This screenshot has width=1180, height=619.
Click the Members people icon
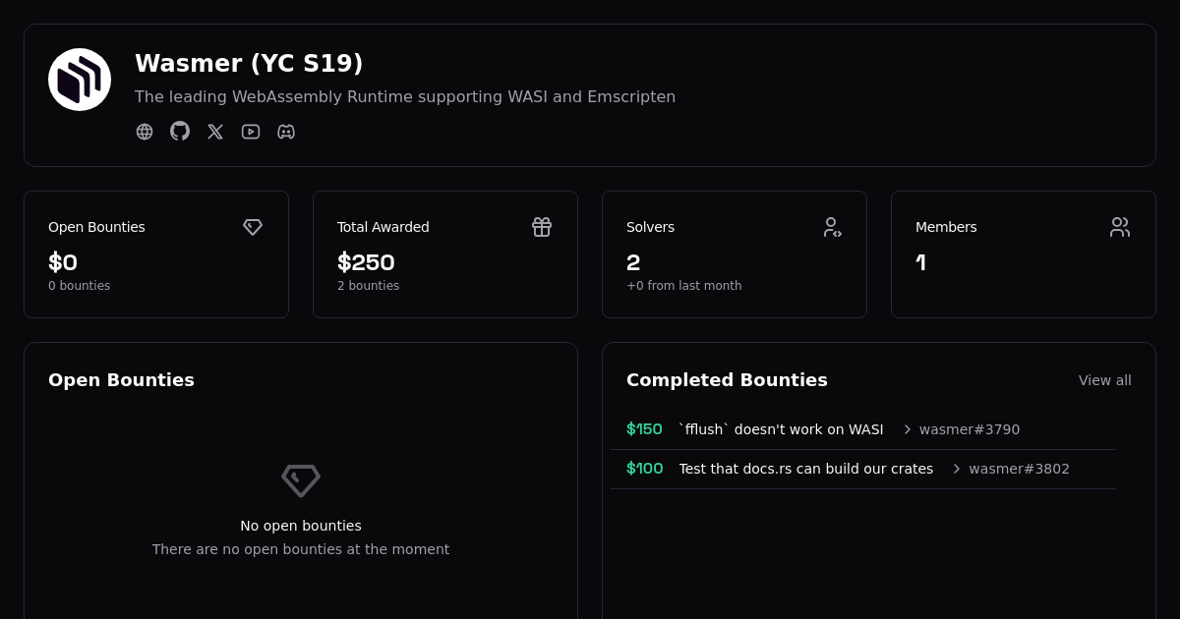point(1120,227)
